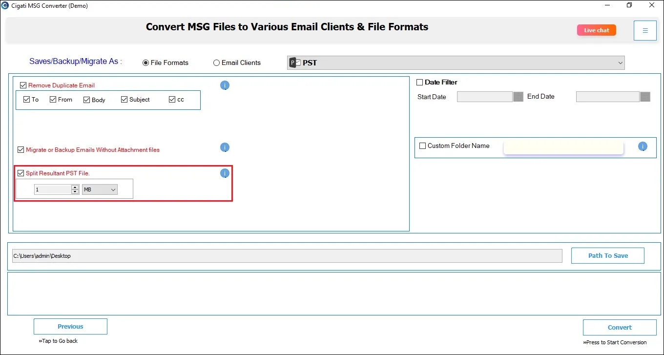Decrease the split size value
This screenshot has height=355, width=664.
click(x=75, y=192)
